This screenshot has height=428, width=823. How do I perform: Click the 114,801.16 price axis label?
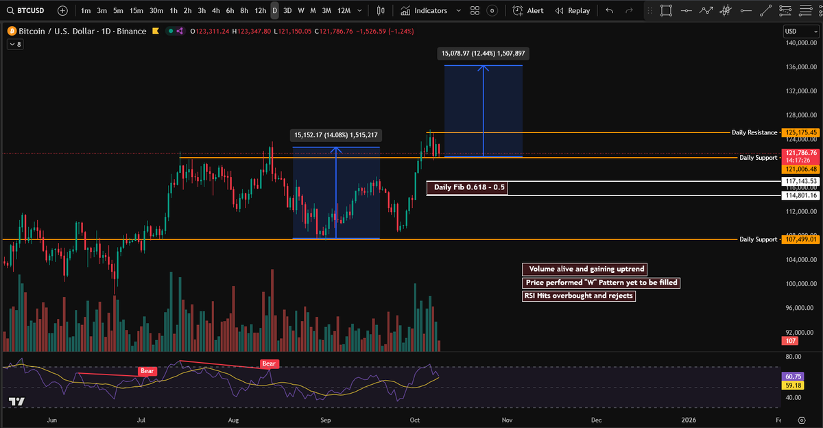801,195
